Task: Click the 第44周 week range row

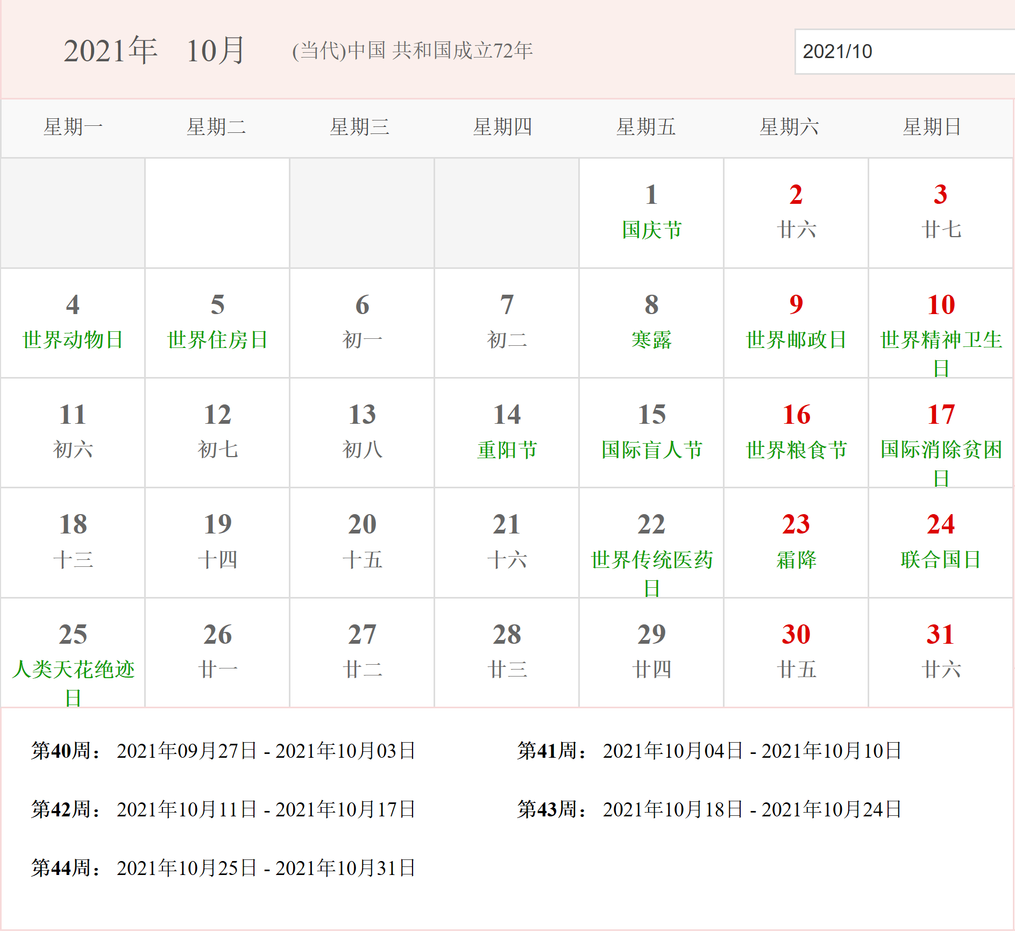Action: 223,868
